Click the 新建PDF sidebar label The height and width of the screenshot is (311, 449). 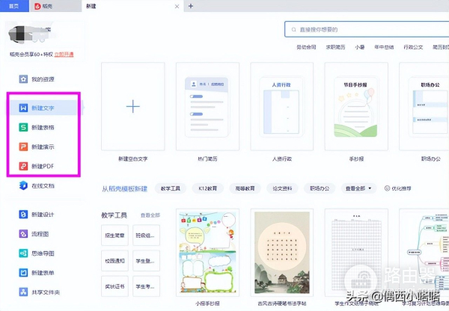click(43, 166)
